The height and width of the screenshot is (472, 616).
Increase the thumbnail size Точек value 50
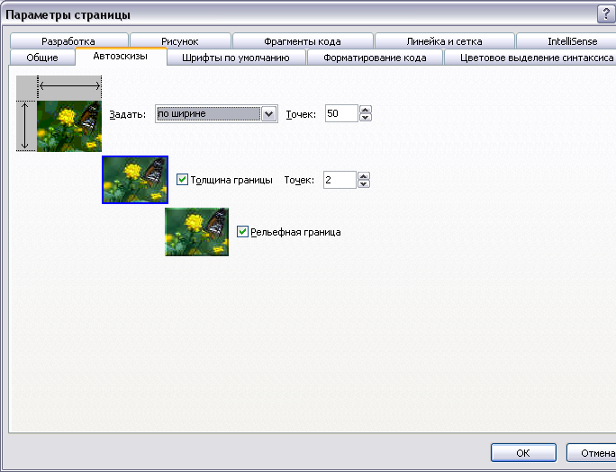coord(366,110)
